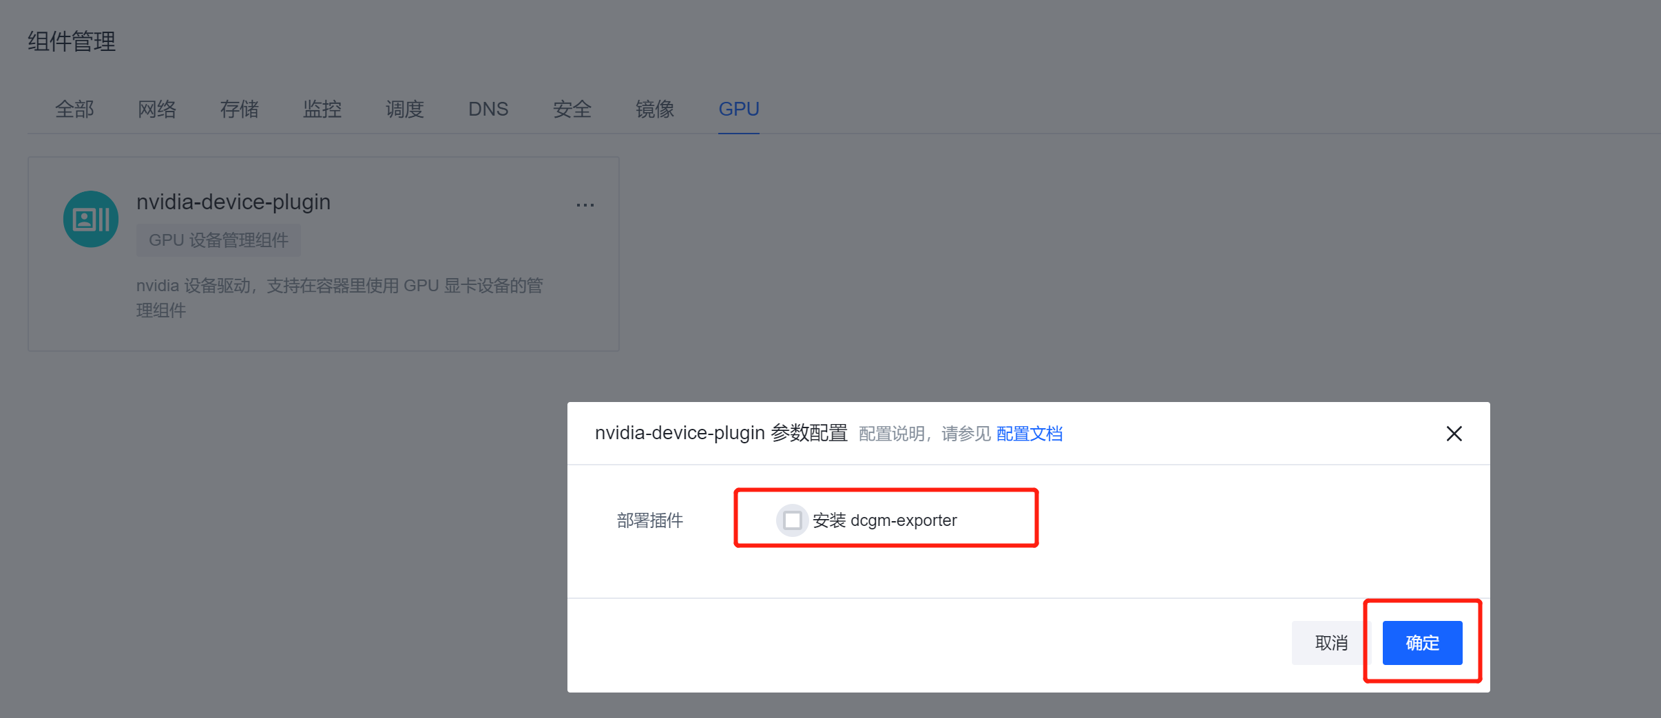
Task: Open the 镜像 components tab
Action: click(x=655, y=109)
